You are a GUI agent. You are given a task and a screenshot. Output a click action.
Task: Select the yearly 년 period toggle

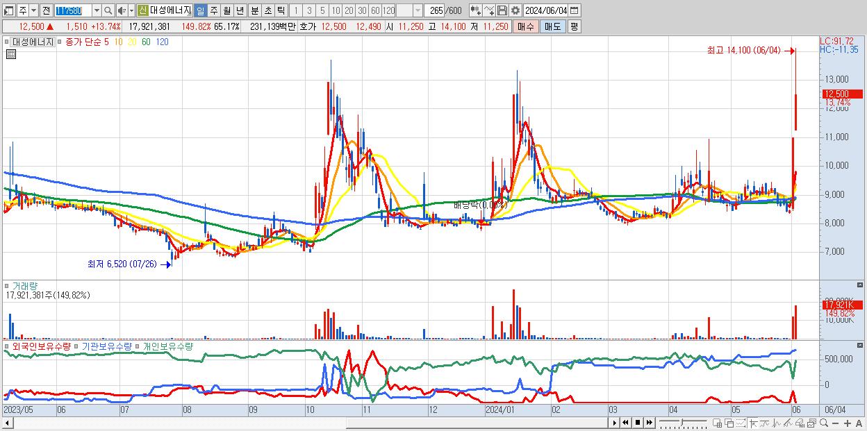(240, 10)
